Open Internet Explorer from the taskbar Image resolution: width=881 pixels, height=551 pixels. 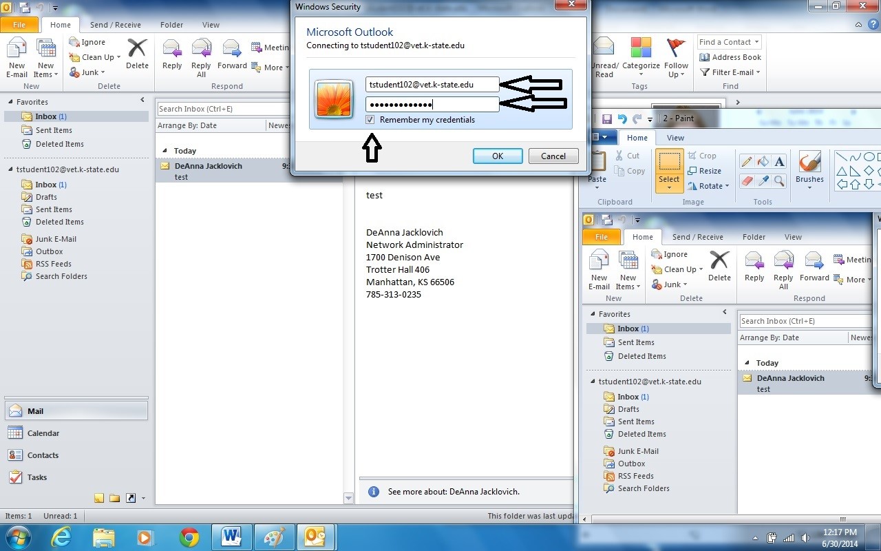[62, 537]
